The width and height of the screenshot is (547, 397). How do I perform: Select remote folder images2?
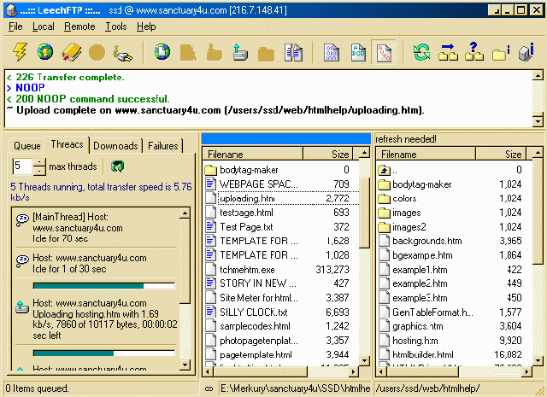pos(455,227)
